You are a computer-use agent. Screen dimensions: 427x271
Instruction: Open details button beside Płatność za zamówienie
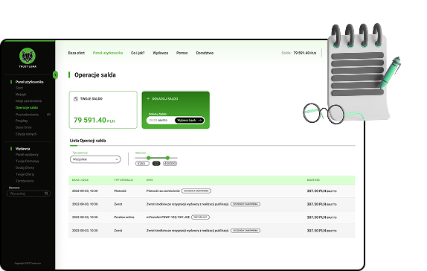tap(196, 191)
